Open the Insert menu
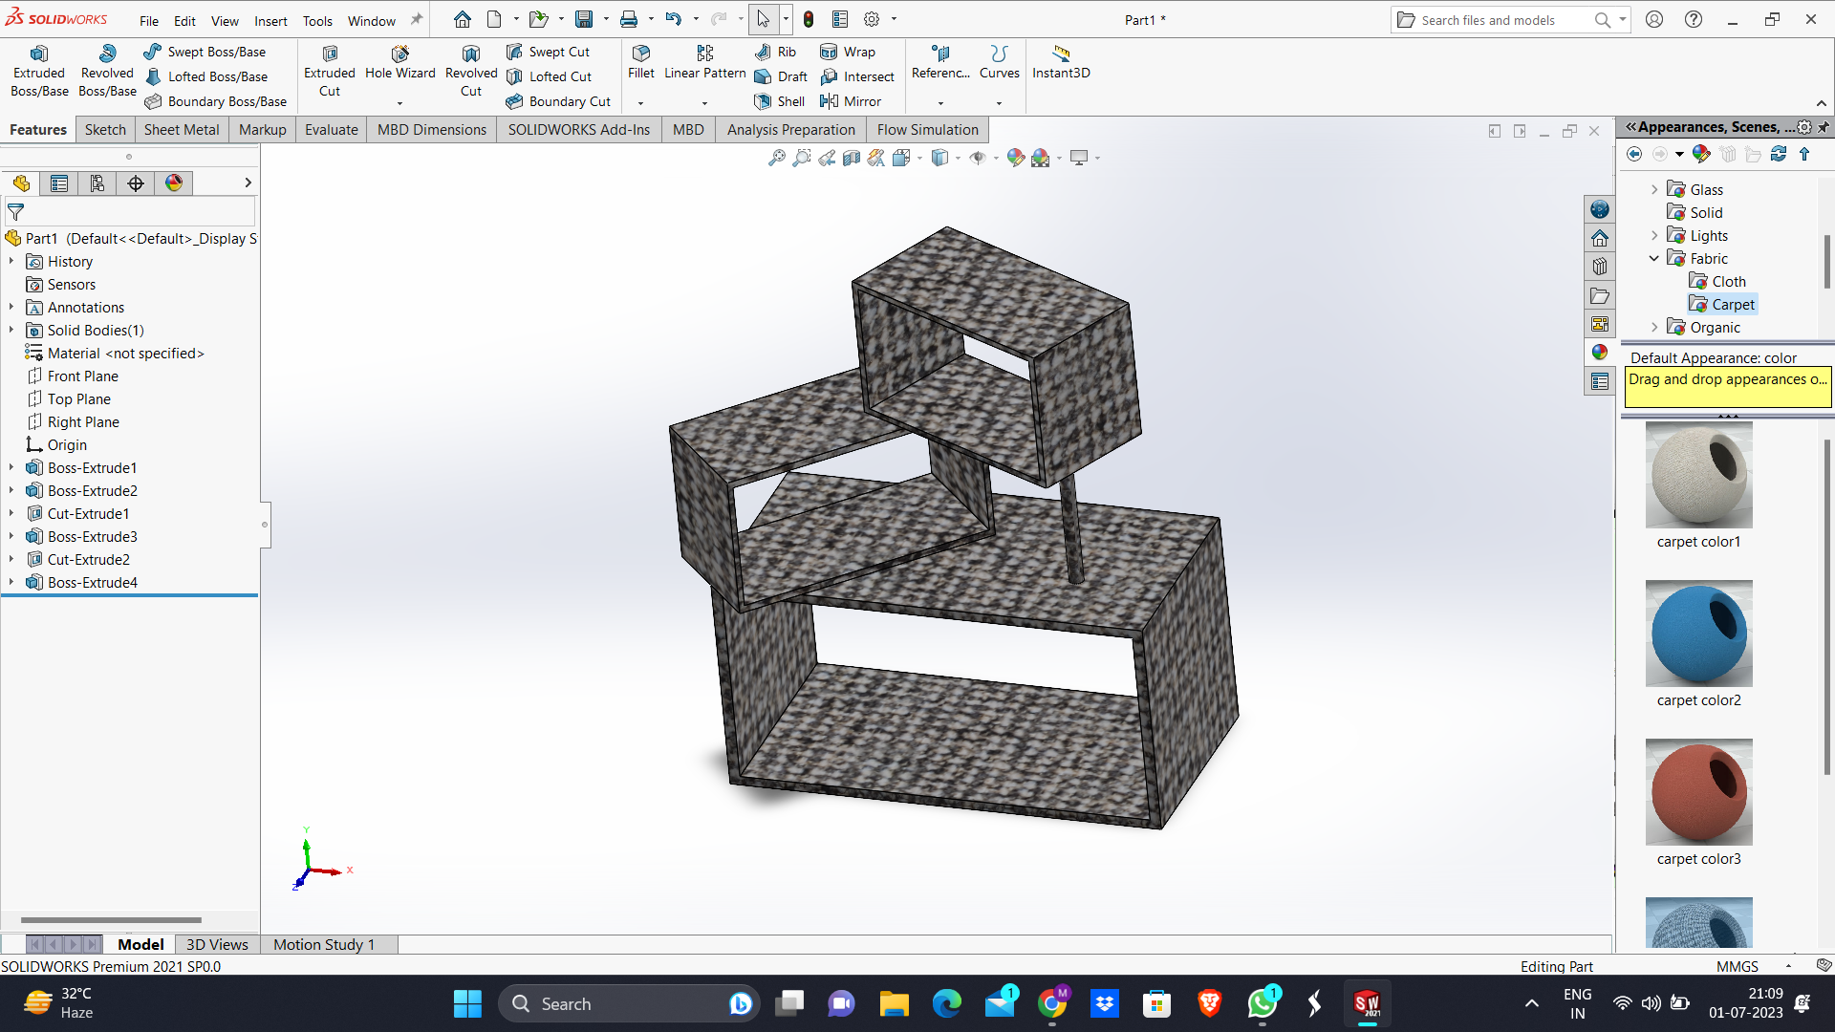The image size is (1835, 1032). pyautogui.click(x=270, y=21)
